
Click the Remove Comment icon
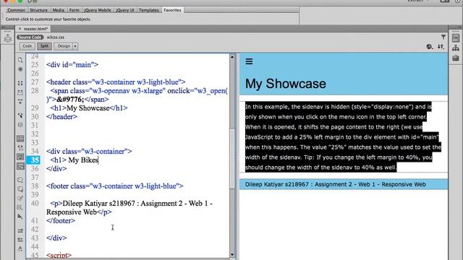point(20,189)
